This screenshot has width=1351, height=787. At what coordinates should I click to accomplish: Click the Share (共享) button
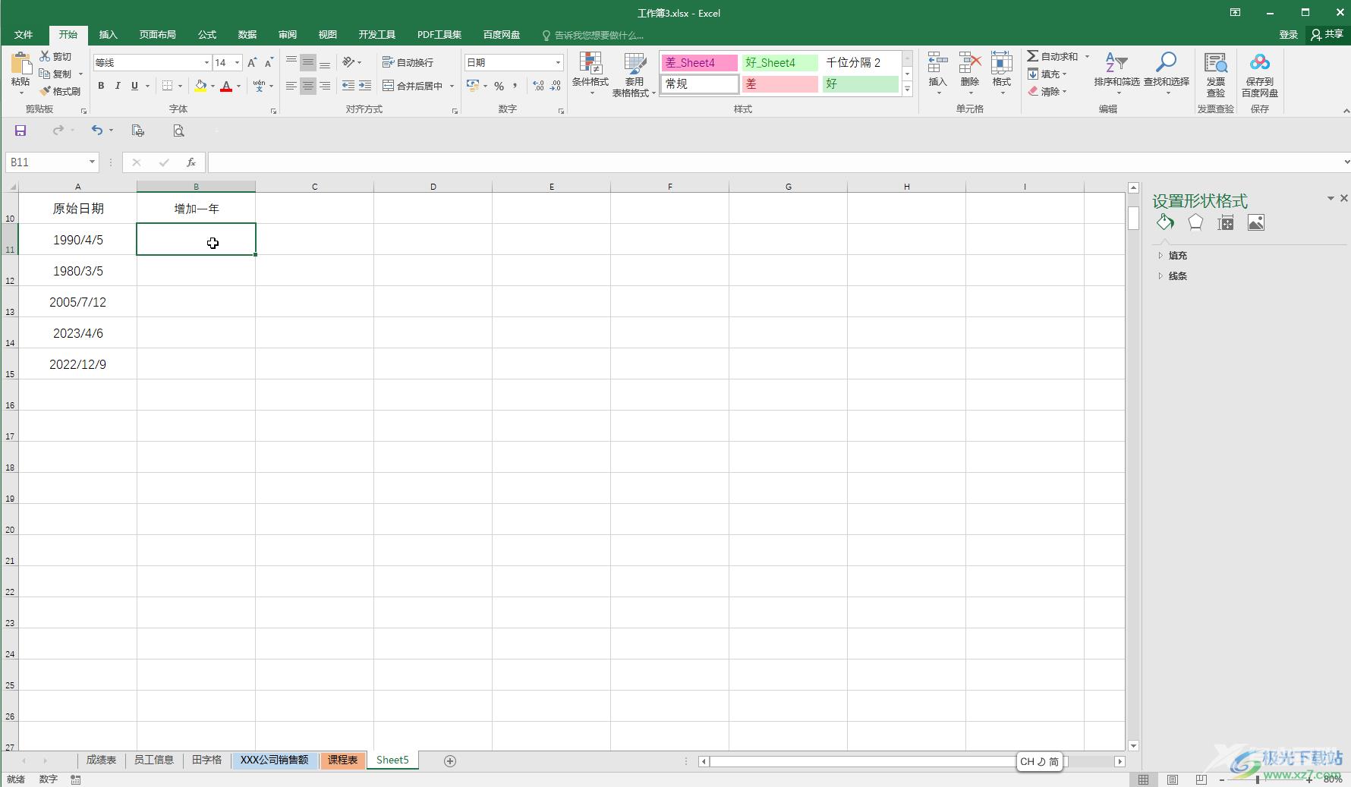pos(1327,35)
